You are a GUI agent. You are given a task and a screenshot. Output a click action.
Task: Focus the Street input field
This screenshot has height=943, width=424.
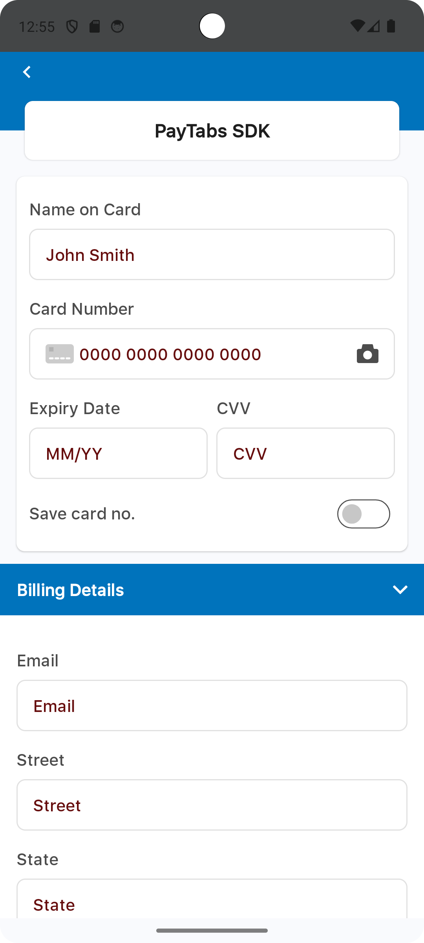click(212, 805)
